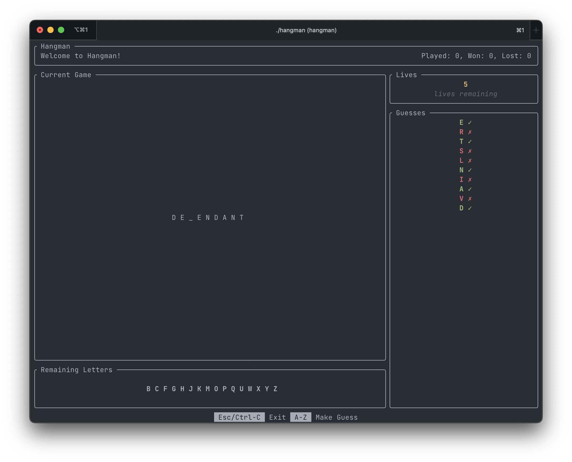Viewport: 572px width, 462px height.
Task: Click the 'Welcome to Hangman!' message
Action: [81, 56]
